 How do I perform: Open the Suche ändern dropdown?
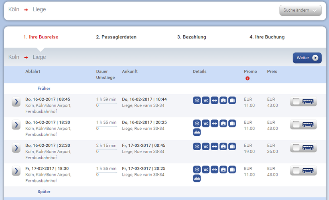[300, 10]
